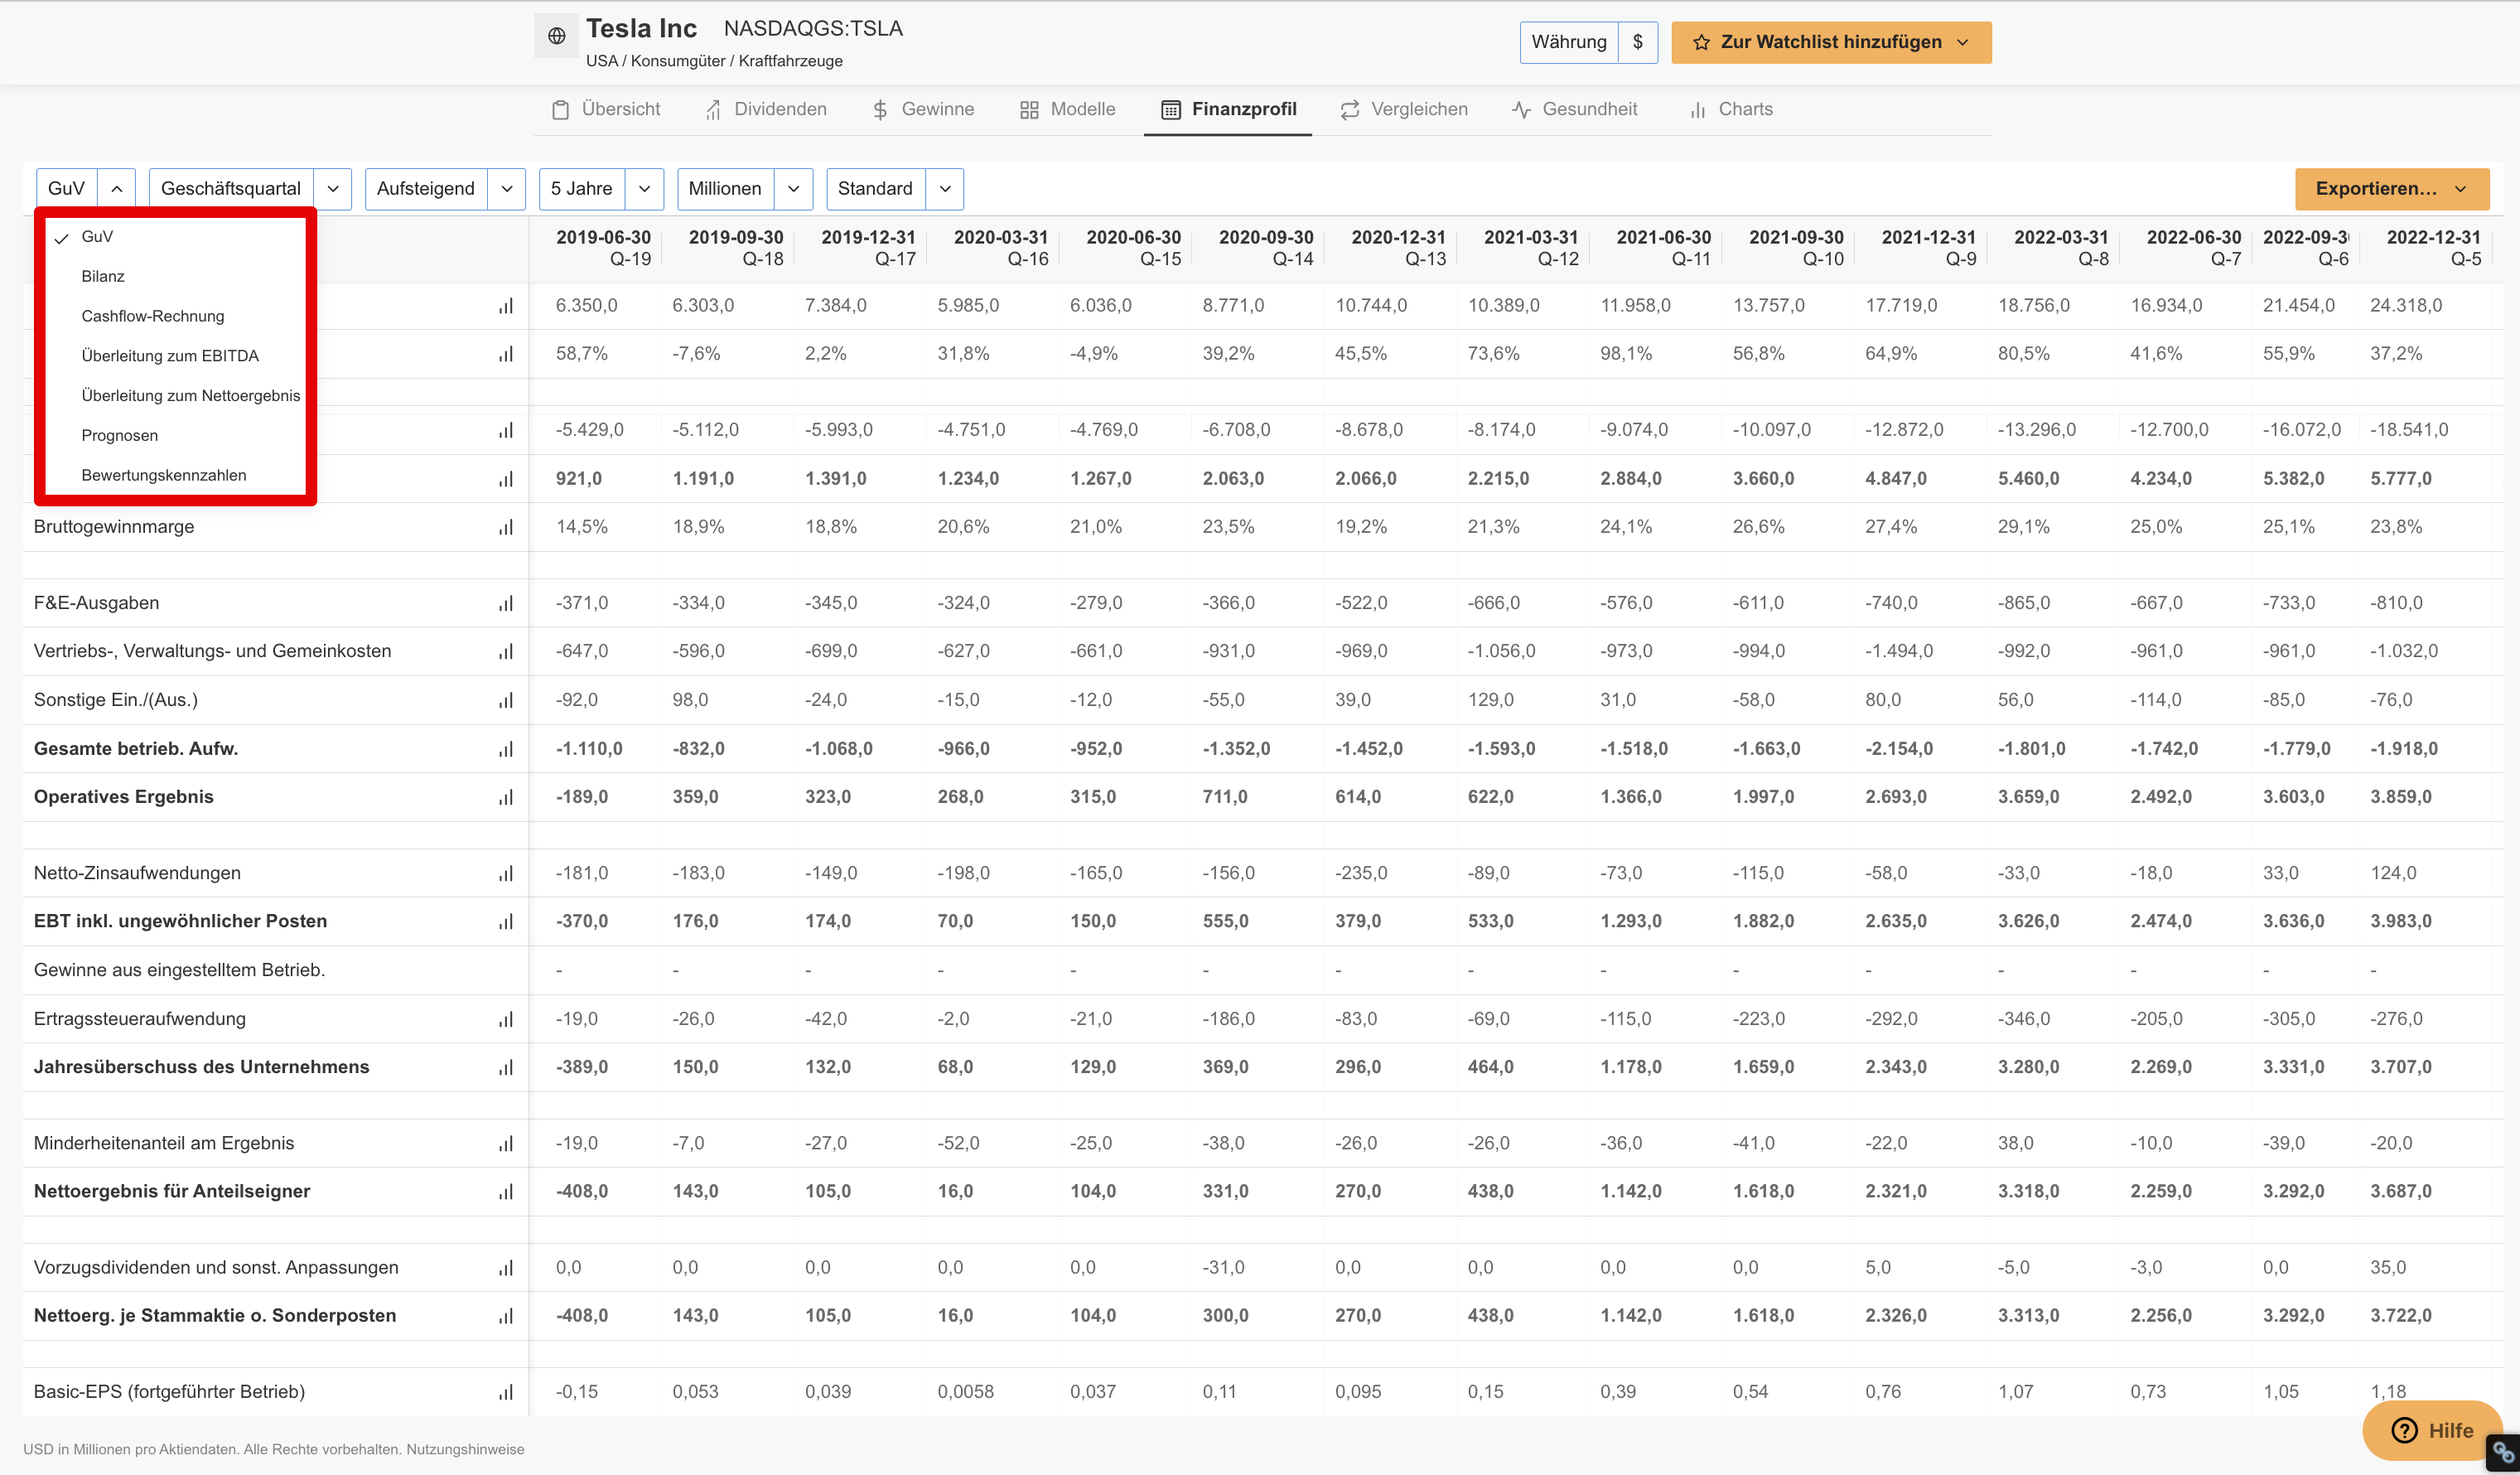
Task: Open chart icon for Ertragssteueraufwendung
Action: tap(506, 1019)
